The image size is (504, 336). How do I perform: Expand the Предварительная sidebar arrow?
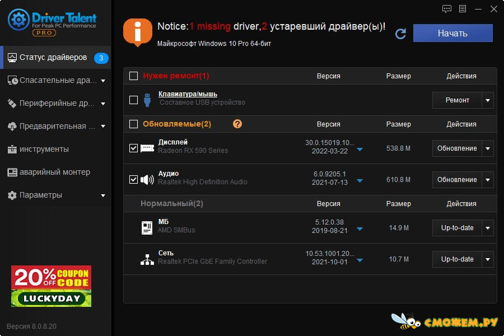(103, 127)
